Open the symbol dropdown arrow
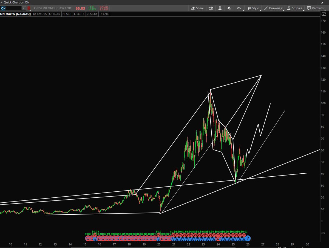Screen dimensions: 329x248 24,8
